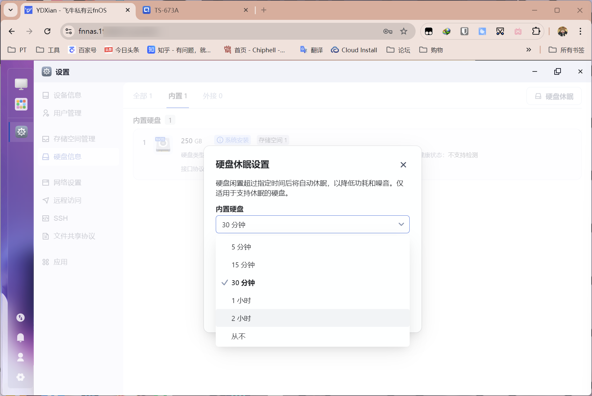Open notifications bell in dock
Image resolution: width=592 pixels, height=396 pixels.
pos(21,337)
